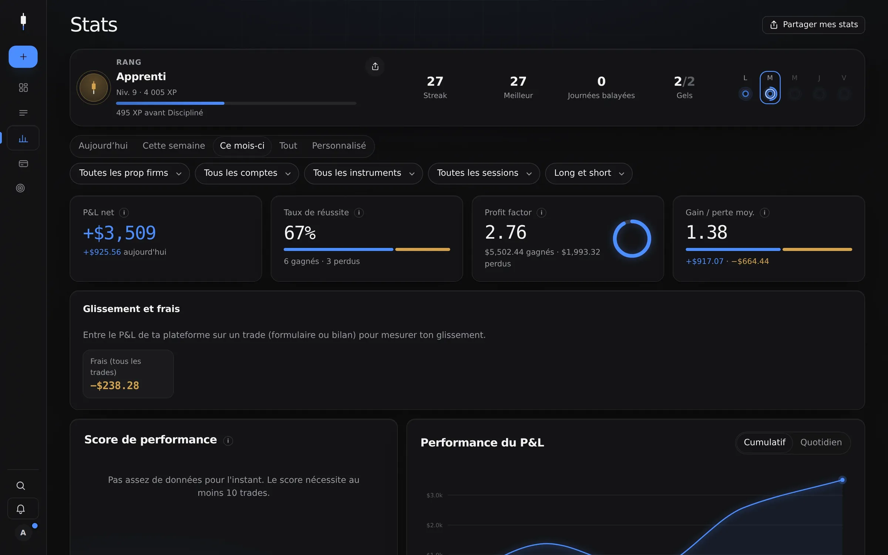The height and width of the screenshot is (555, 888).
Task: Open the card accounts sidebar icon
Action: (23, 164)
